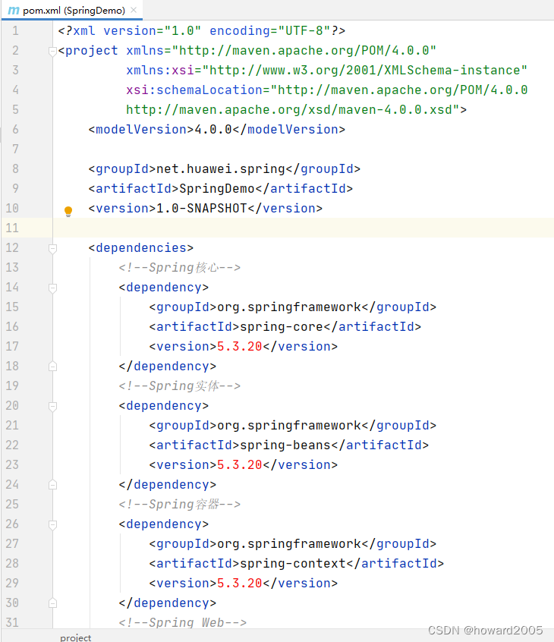Image resolution: width=554 pixels, height=642 pixels.
Task: Click the SpringDemo artifactId value
Action: coord(217,188)
